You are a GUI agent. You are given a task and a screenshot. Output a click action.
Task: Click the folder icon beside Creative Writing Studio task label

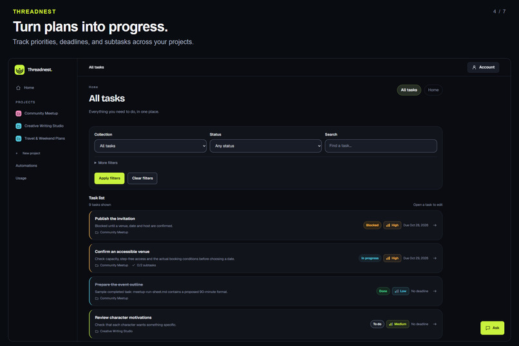[97, 331]
